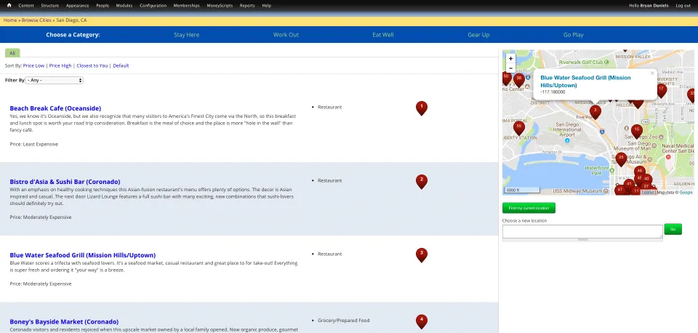Open the MoneyScripts admin menu

(220, 5)
